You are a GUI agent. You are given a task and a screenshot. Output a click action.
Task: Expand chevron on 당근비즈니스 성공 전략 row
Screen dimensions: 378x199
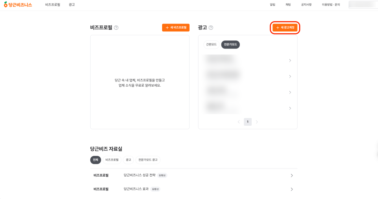click(x=292, y=175)
